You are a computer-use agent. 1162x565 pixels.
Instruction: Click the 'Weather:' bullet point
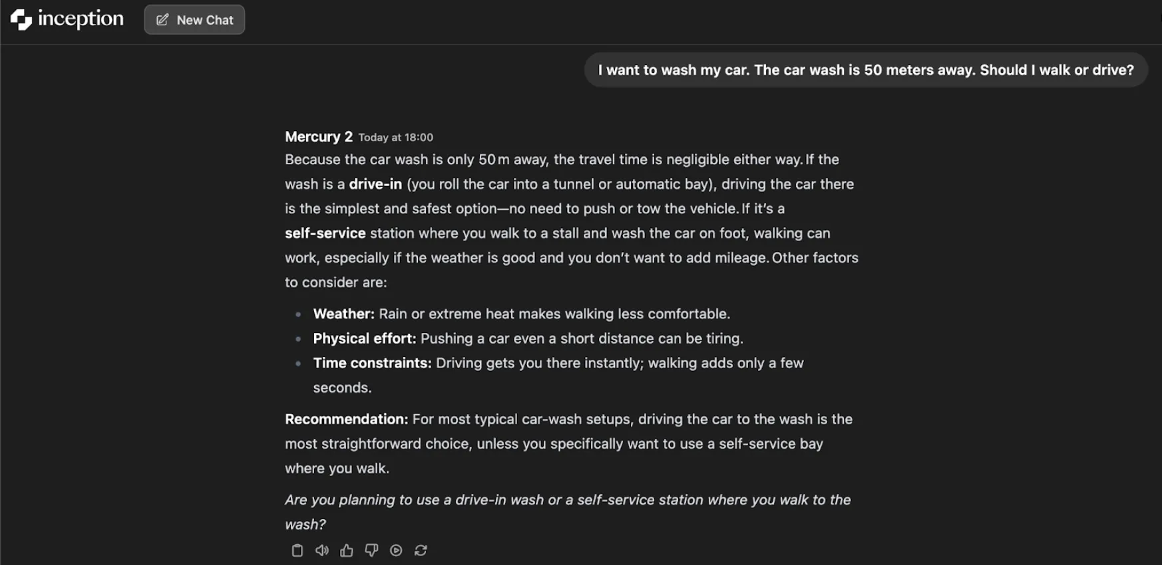[343, 314]
